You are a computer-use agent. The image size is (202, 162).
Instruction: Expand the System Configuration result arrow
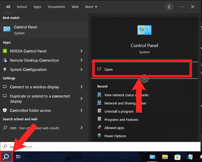[x=81, y=70]
